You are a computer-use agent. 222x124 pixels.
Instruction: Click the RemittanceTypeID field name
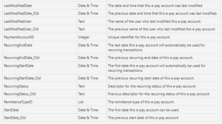pyautogui.click(x=18, y=102)
